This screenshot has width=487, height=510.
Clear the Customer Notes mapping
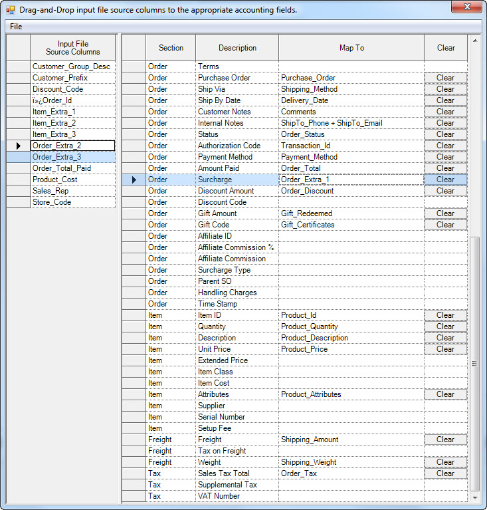445,112
